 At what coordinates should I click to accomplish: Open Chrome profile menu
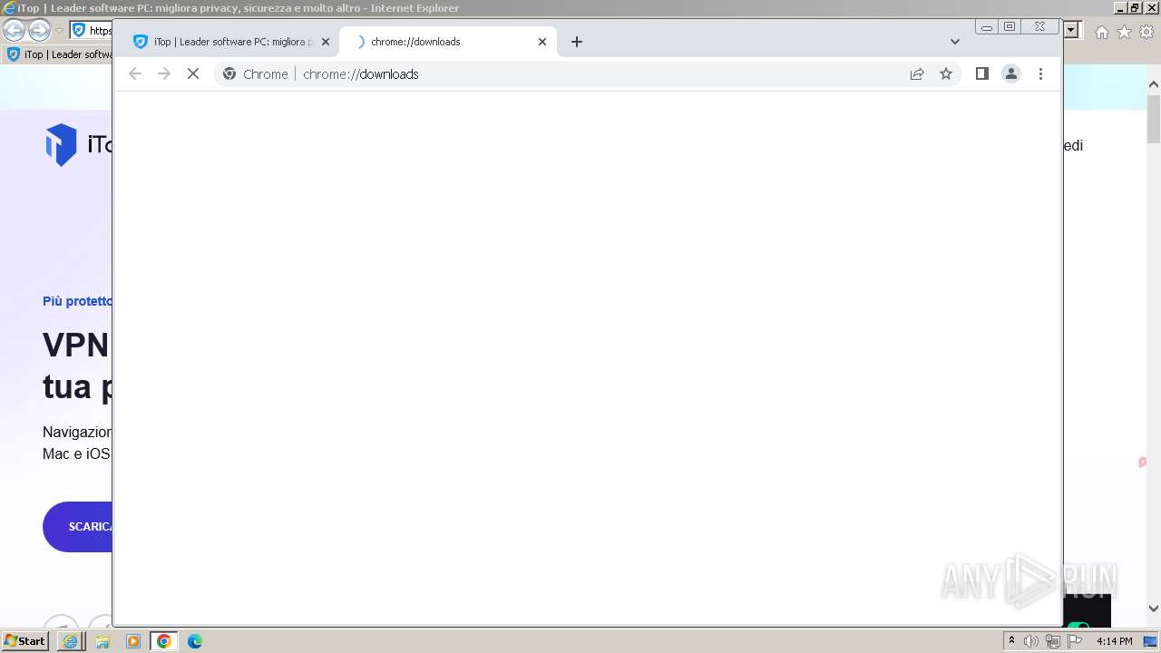[x=1011, y=74]
